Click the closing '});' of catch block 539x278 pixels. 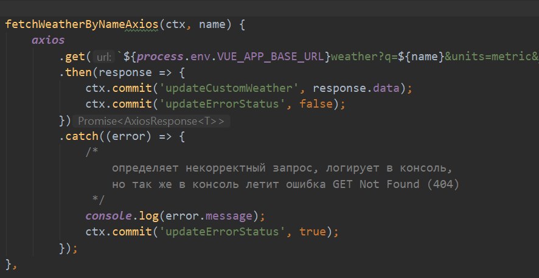(68, 248)
